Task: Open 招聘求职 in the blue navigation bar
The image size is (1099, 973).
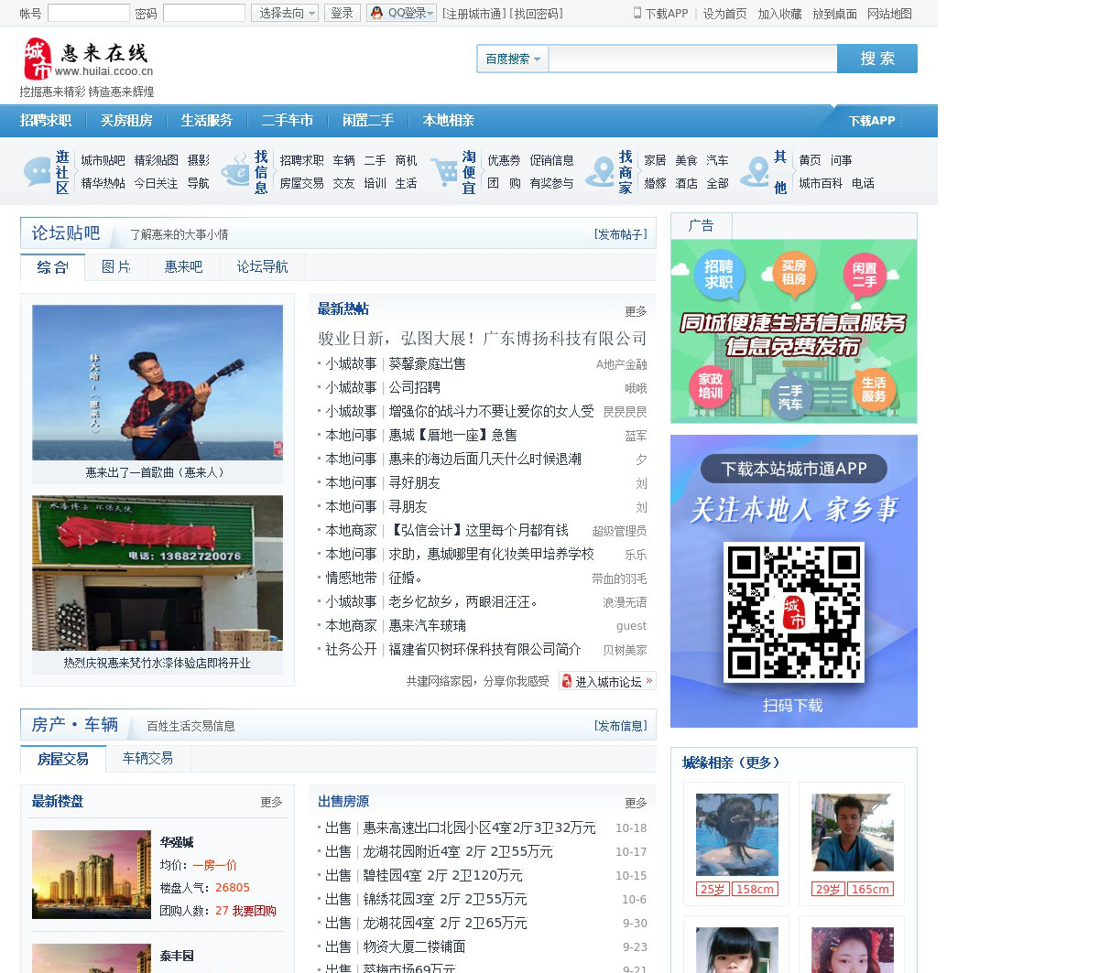Action: click(46, 120)
